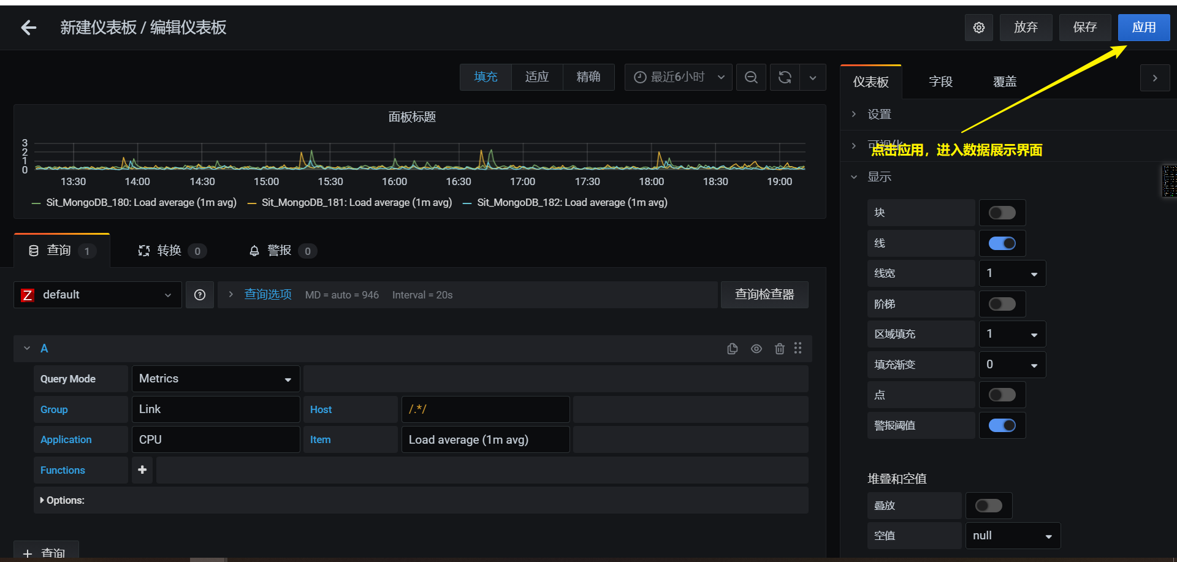Open the query help question mark icon
Viewport: 1177px width, 562px height.
200,295
